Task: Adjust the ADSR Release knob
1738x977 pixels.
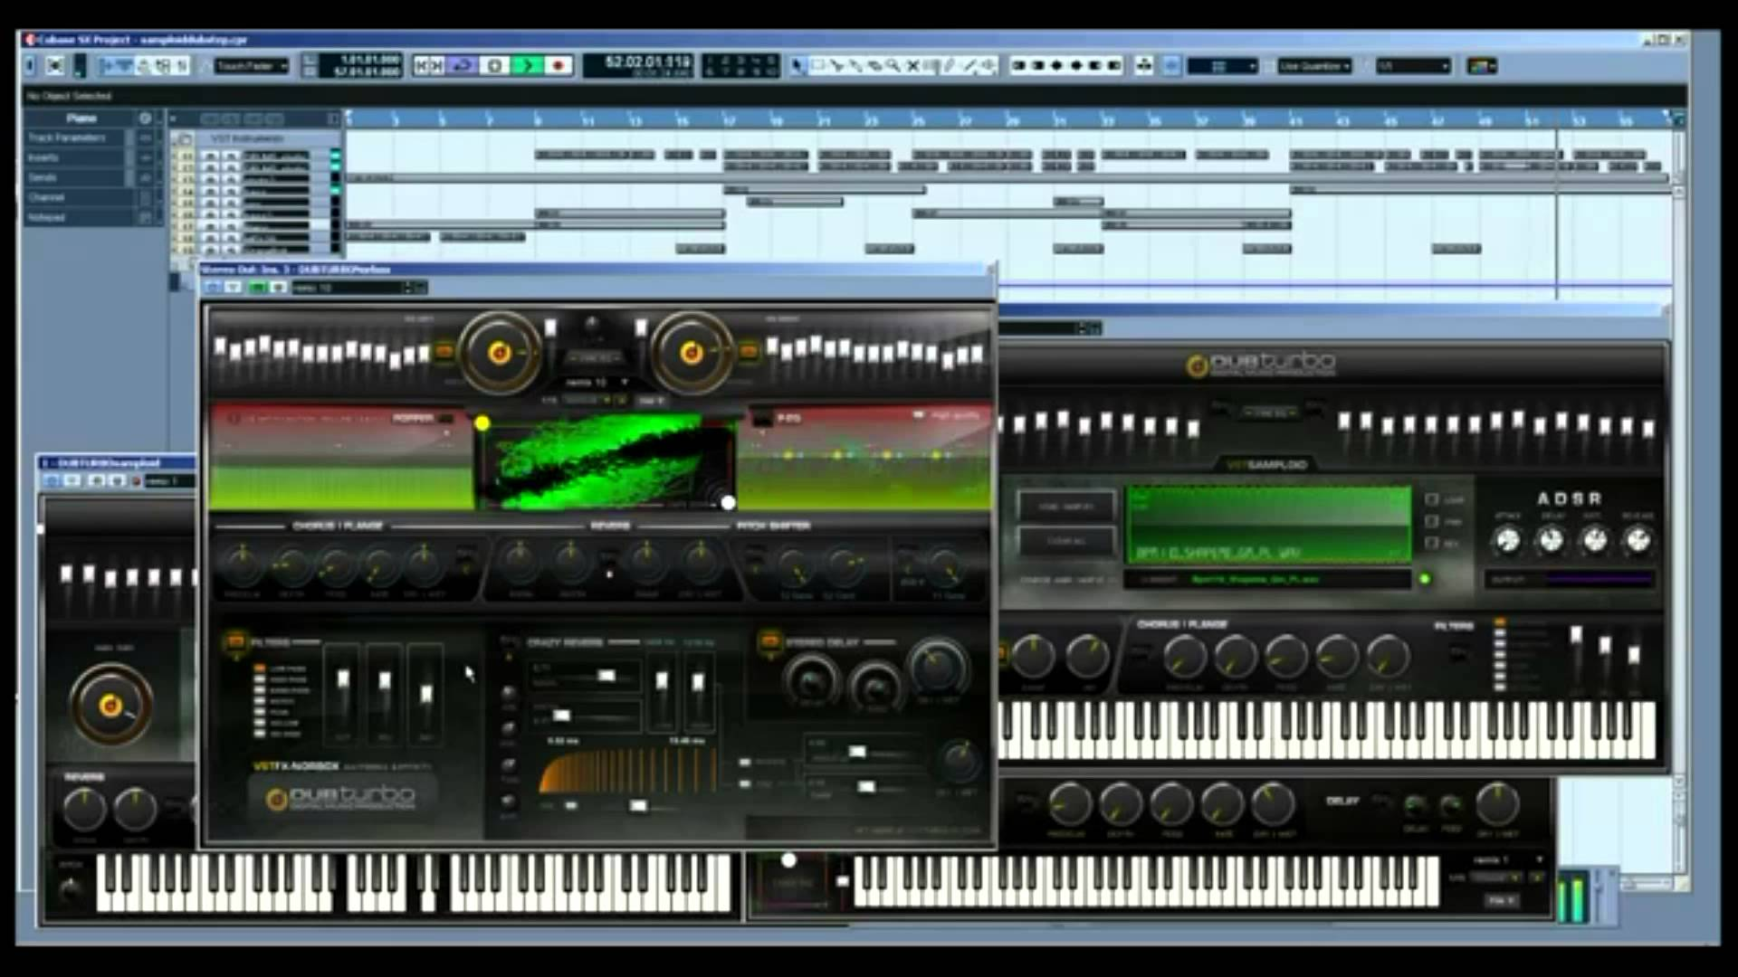Action: 1638,540
